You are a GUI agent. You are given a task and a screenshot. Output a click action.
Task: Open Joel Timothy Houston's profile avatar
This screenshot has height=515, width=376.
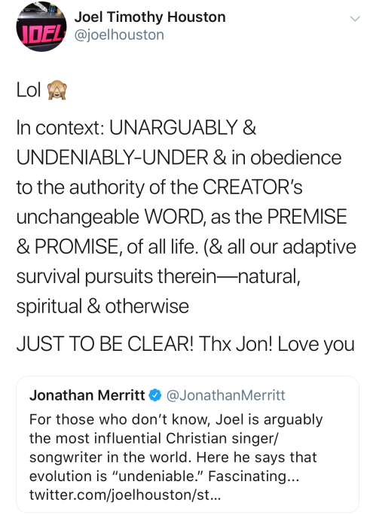tap(41, 27)
